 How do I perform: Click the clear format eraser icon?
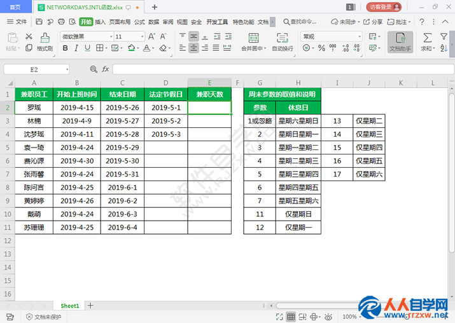(x=163, y=48)
